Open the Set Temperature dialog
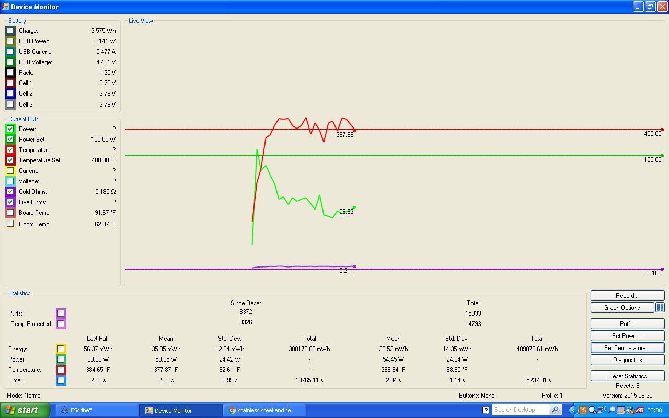 tap(627, 348)
